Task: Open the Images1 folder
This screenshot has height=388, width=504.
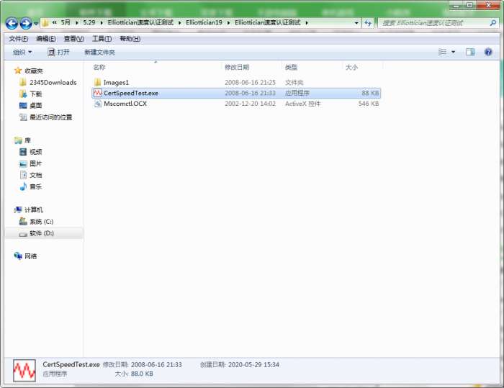Action: pyautogui.click(x=116, y=82)
